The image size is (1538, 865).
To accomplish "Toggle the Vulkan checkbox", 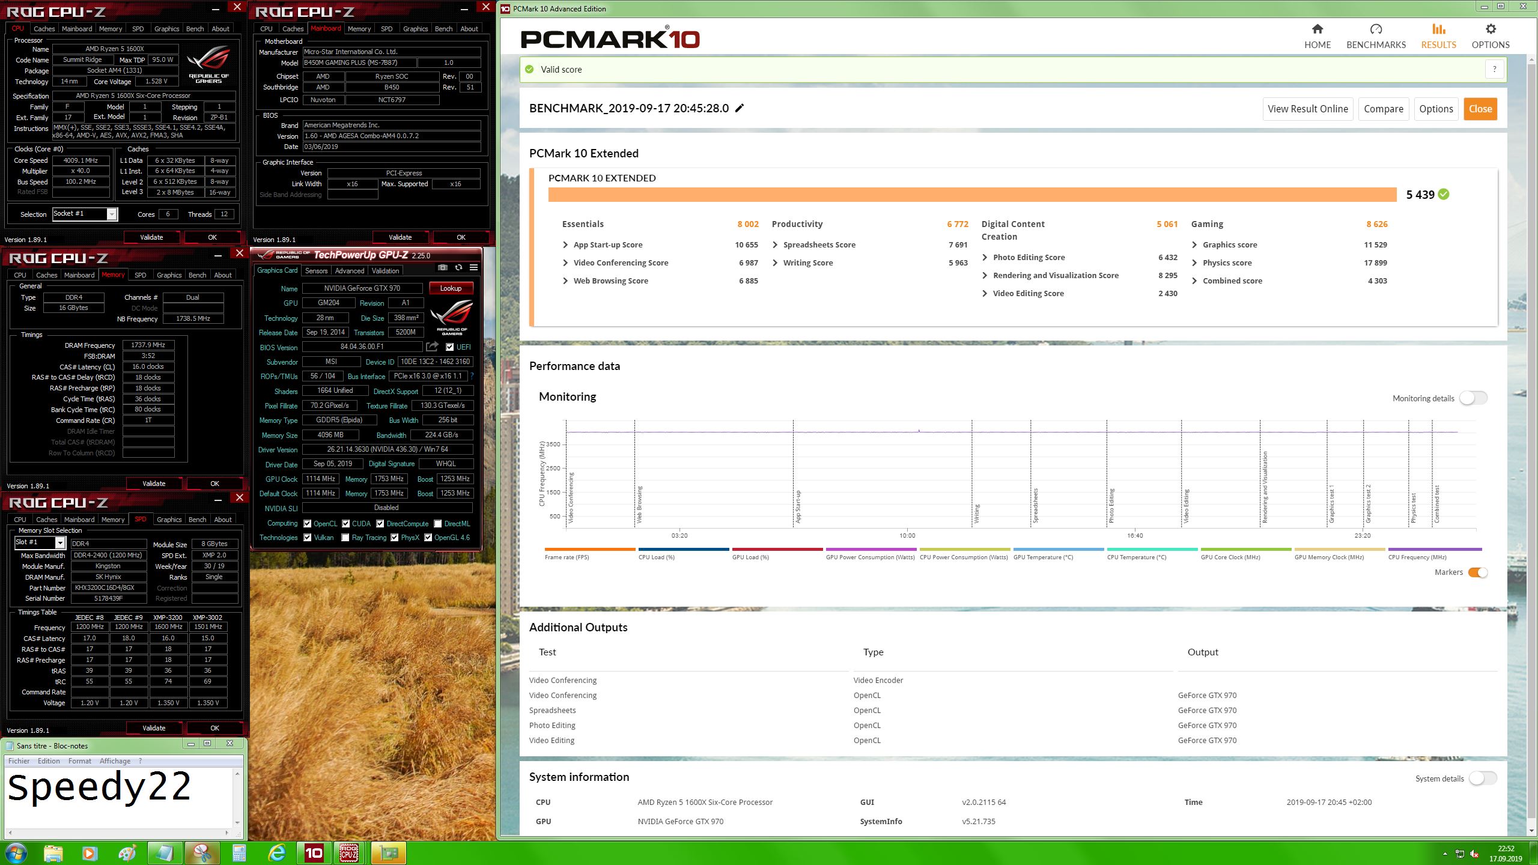I will click(x=307, y=538).
